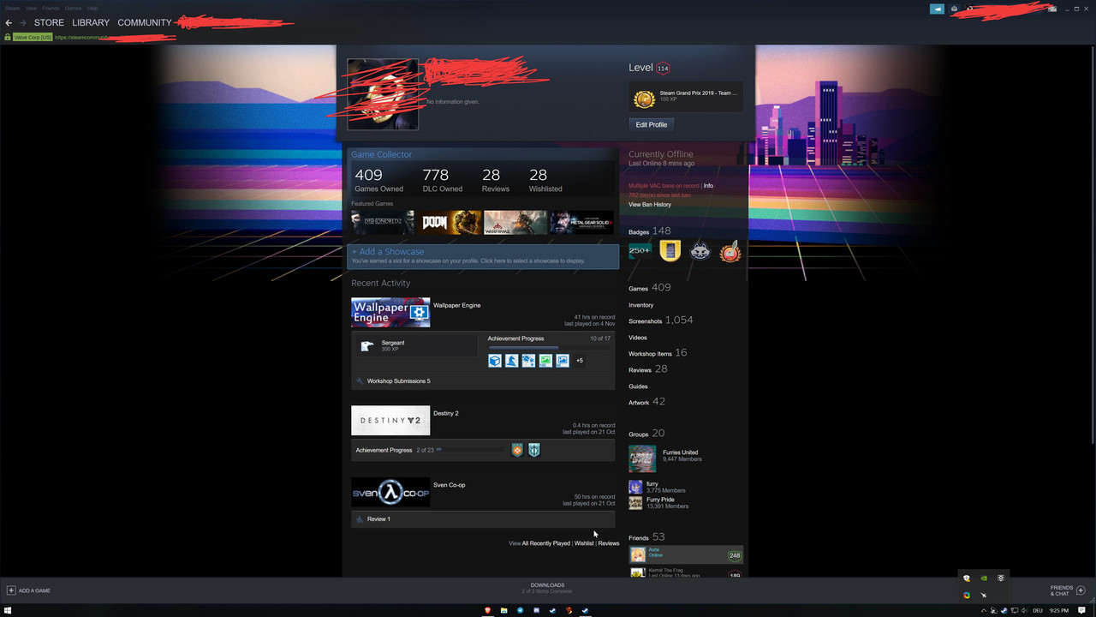Screen dimensions: 1096x617
Task: Click the teal Destiny 2 achievement icon
Action: (534, 450)
